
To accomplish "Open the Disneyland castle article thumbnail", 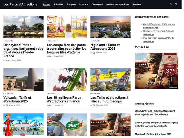I will pyautogui.click(x=24, y=27).
